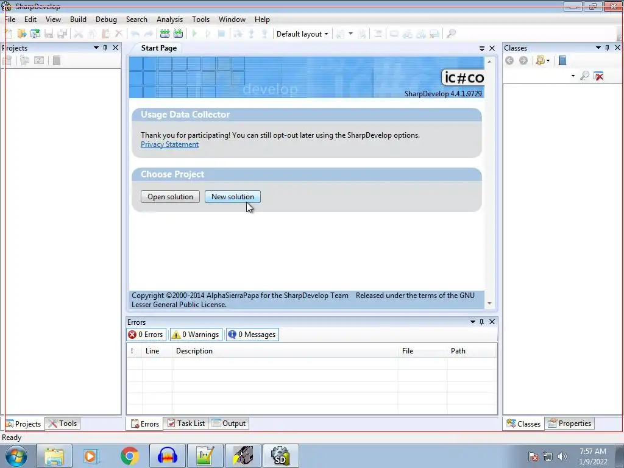Toggle auto-hide pin on Errors panel

(x=481, y=322)
